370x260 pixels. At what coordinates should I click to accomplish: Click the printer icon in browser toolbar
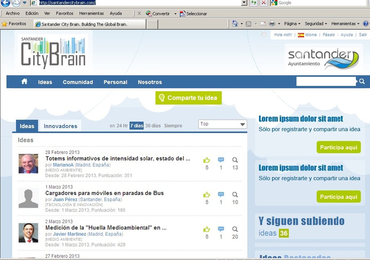272,24
